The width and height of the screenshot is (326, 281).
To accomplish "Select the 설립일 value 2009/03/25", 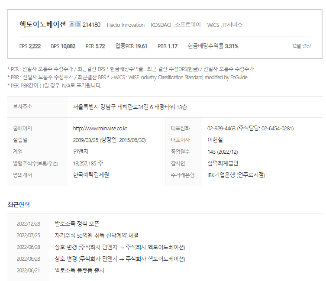I will point(85,140).
